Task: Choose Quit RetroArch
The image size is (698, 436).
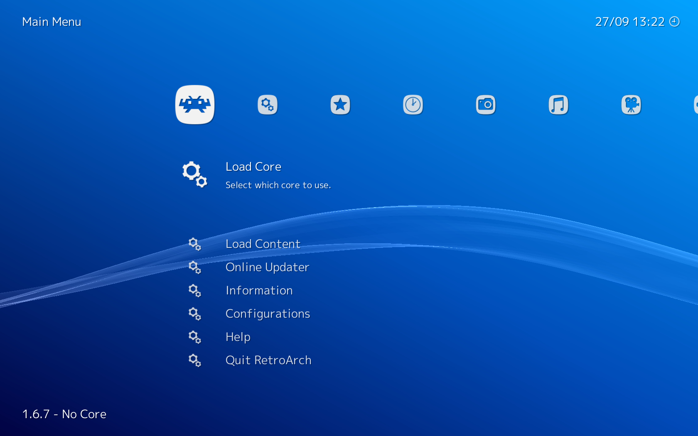Action: pos(268,360)
